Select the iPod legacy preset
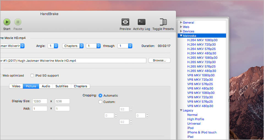 tap(190, 128)
